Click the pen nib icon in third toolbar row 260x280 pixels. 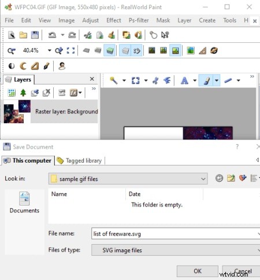[x=46, y=66]
